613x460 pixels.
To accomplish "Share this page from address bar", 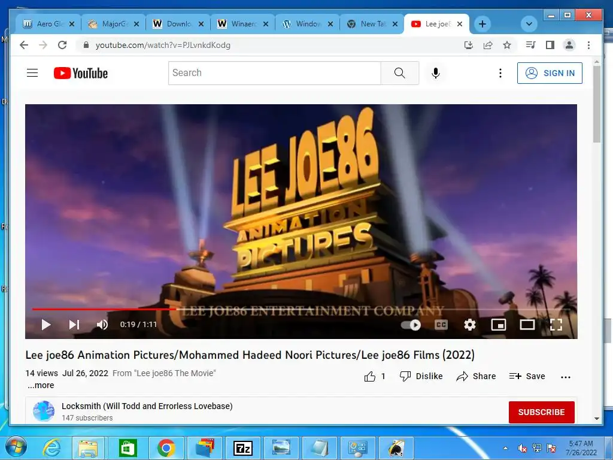I will click(488, 45).
